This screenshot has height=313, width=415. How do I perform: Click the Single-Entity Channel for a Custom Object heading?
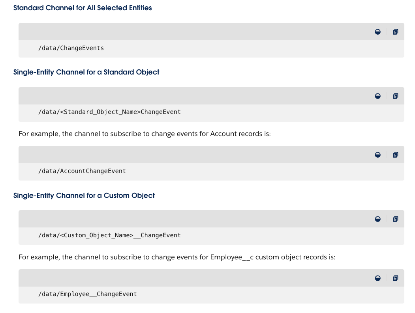(84, 196)
